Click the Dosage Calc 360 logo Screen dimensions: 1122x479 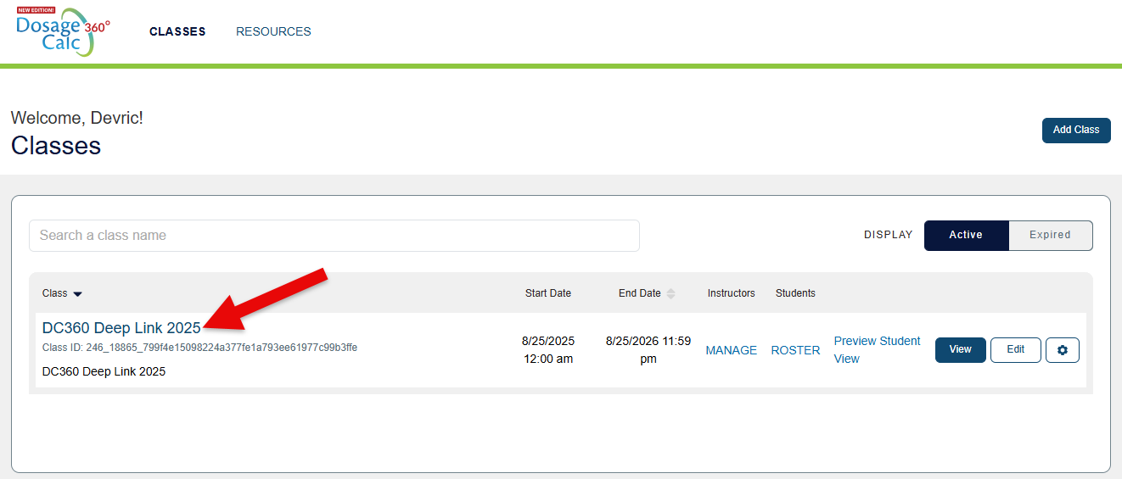(x=63, y=31)
